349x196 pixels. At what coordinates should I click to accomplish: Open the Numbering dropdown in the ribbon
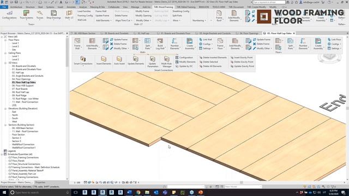(199, 21)
